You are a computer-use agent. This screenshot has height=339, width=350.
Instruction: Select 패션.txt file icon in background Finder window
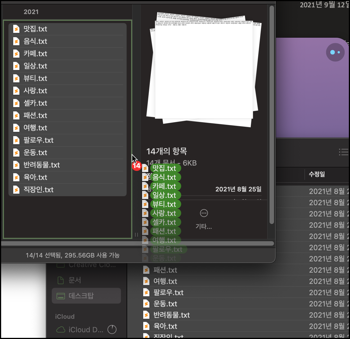click(146, 270)
